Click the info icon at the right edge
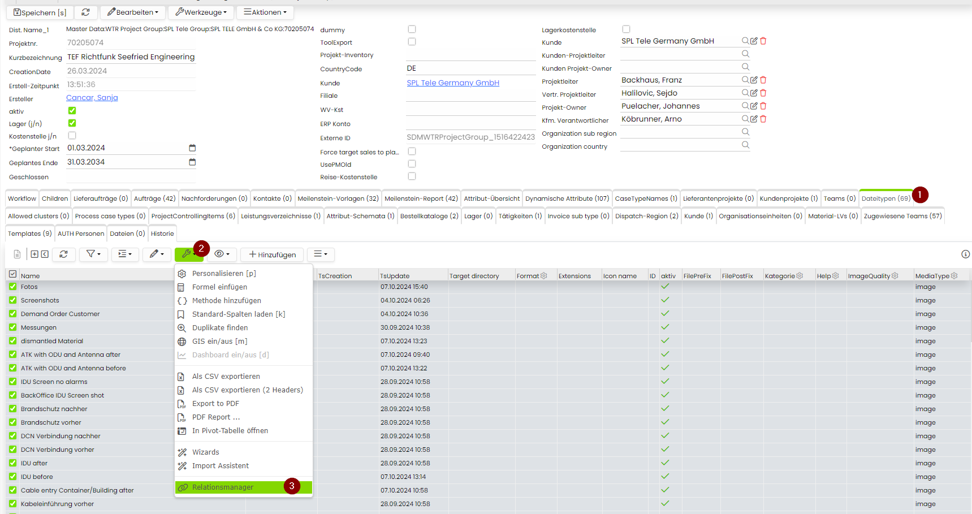 coord(965,254)
